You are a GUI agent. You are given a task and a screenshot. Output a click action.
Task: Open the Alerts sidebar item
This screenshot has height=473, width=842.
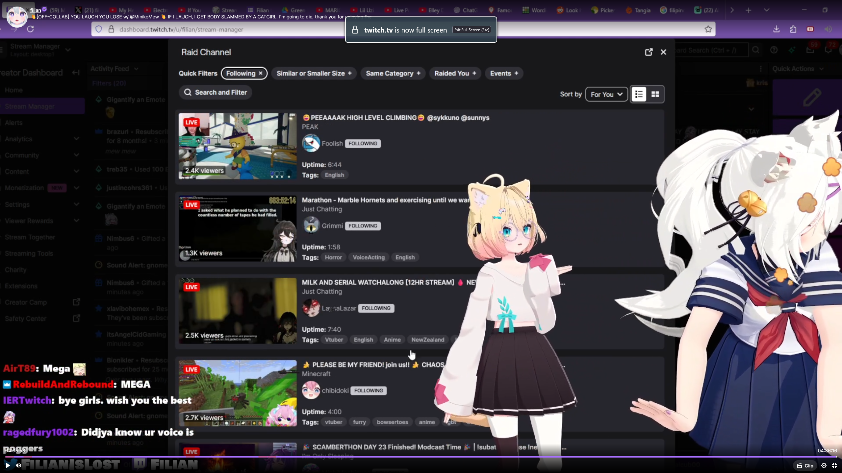pos(14,123)
